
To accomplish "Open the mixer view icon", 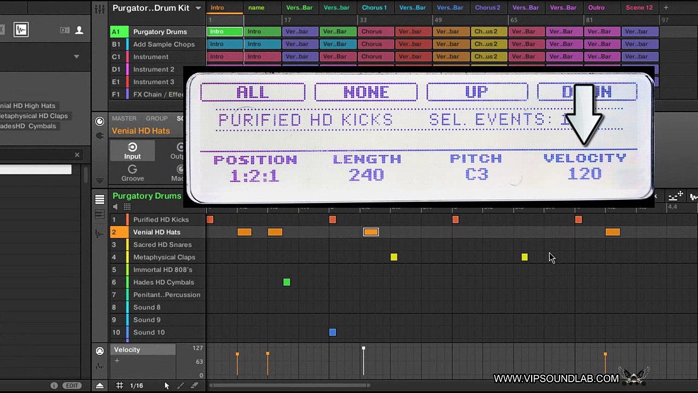I will pos(100,9).
